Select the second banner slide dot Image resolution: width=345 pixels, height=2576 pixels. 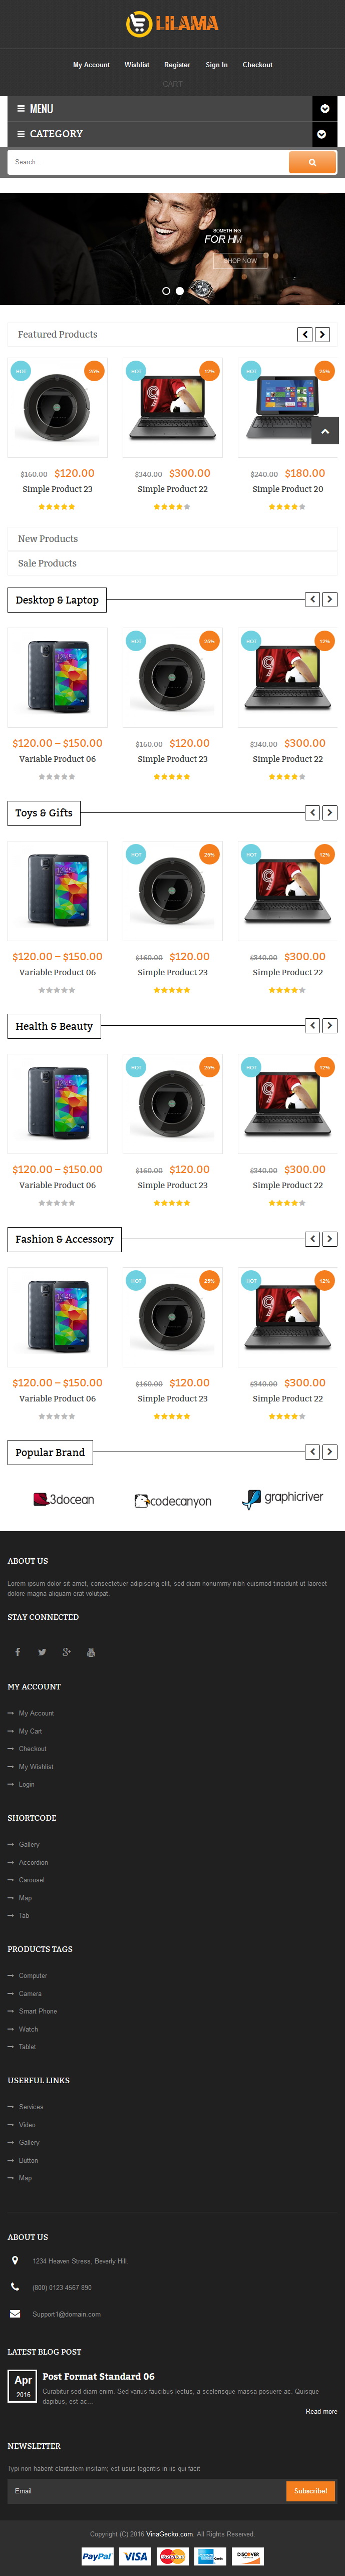click(180, 291)
